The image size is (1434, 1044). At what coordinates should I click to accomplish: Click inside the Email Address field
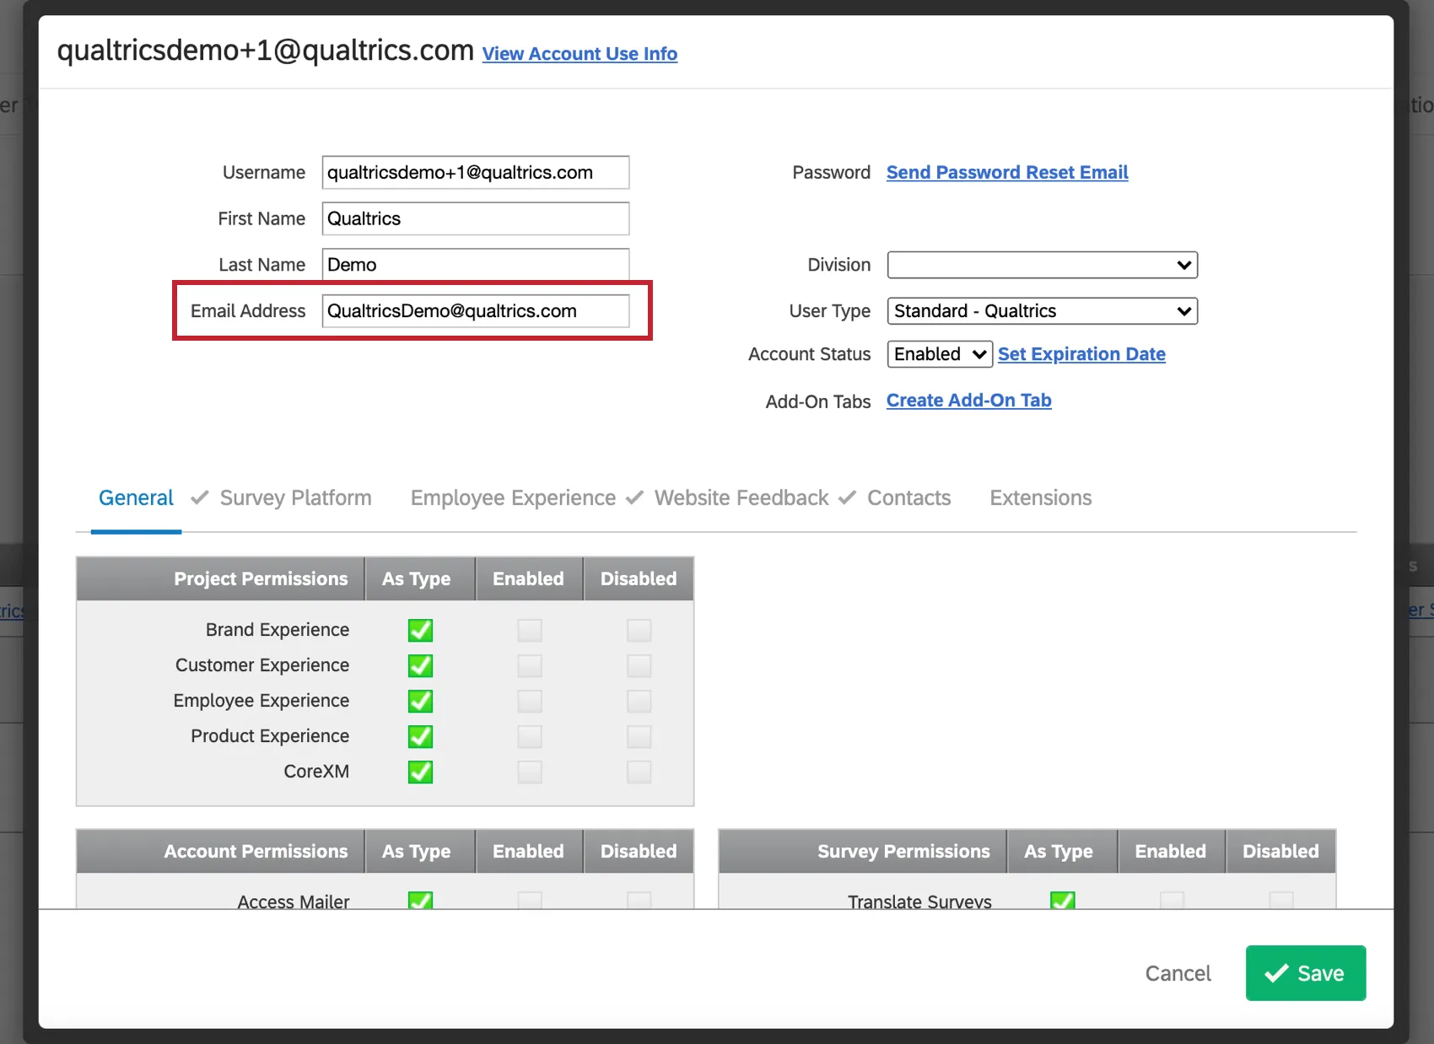(x=475, y=310)
